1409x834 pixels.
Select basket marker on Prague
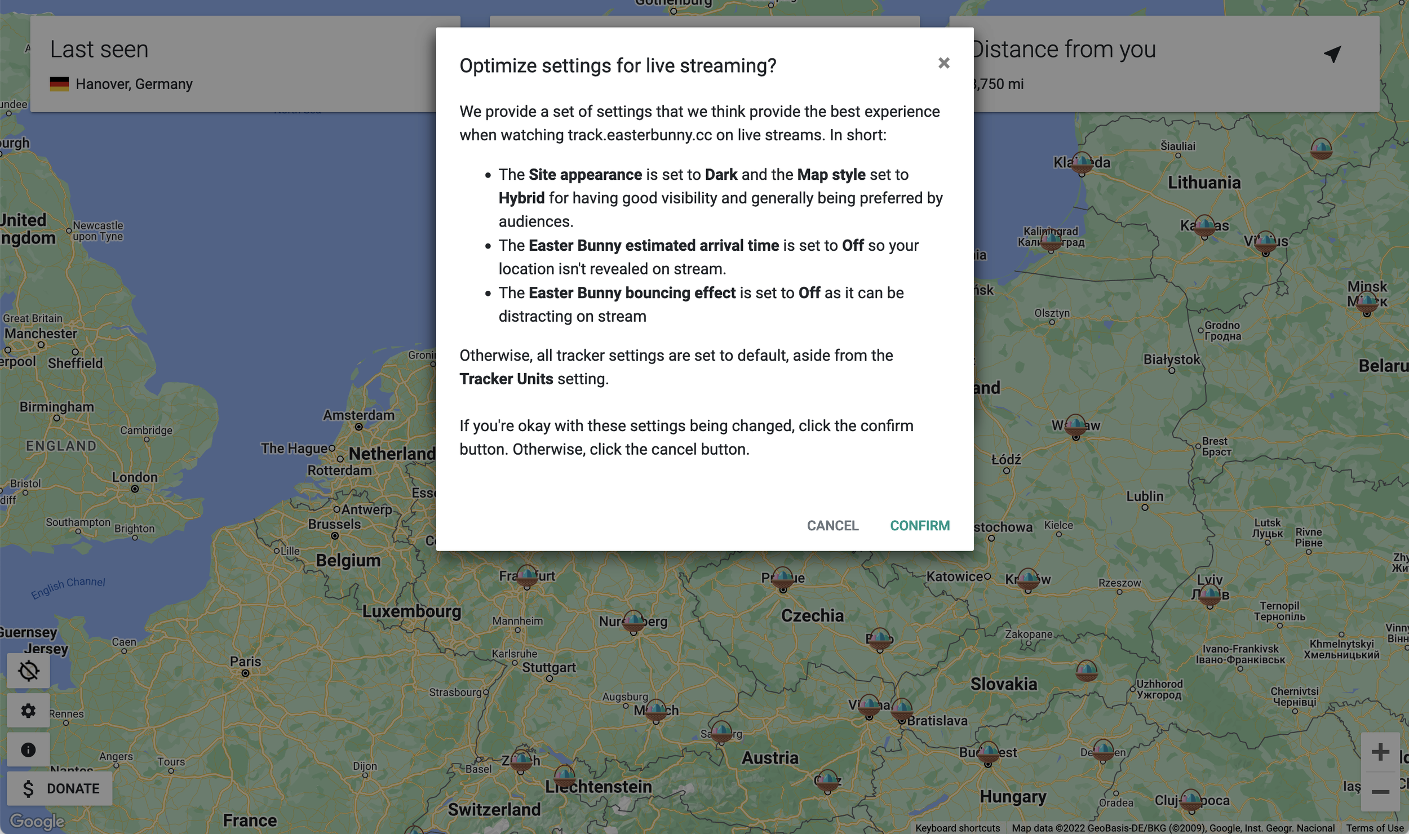[782, 578]
